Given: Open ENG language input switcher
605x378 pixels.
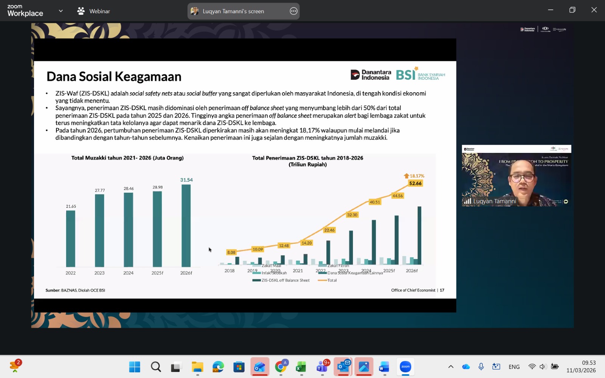Looking at the screenshot, I should click(x=514, y=367).
